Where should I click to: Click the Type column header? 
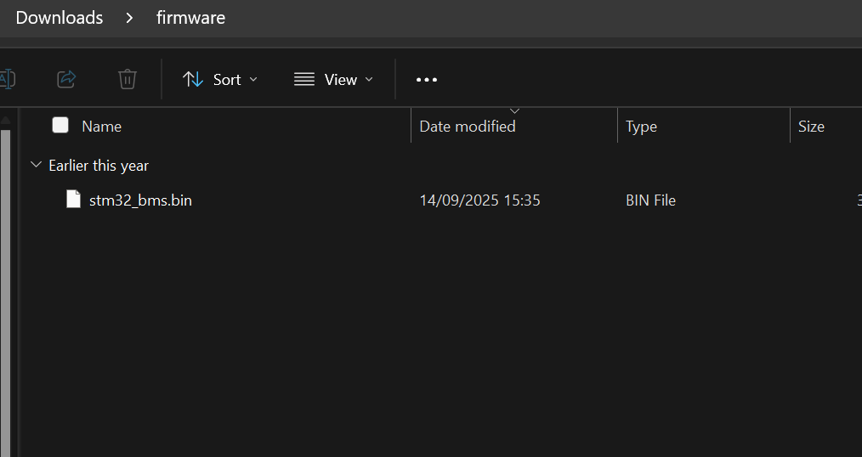pyautogui.click(x=641, y=127)
